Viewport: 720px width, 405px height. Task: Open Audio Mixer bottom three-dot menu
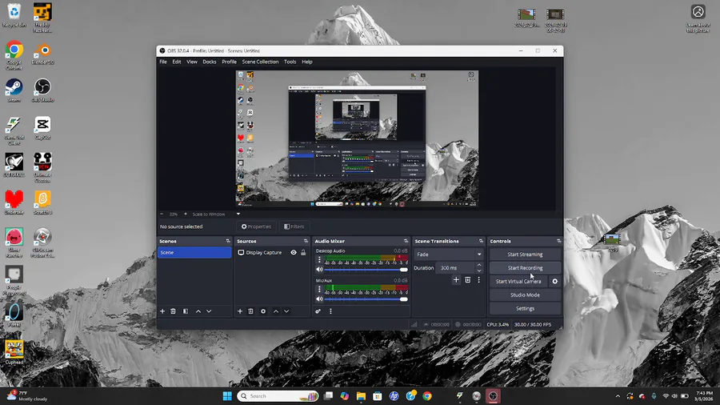pos(330,311)
